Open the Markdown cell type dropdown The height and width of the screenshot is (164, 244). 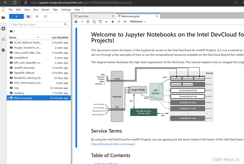point(138,22)
